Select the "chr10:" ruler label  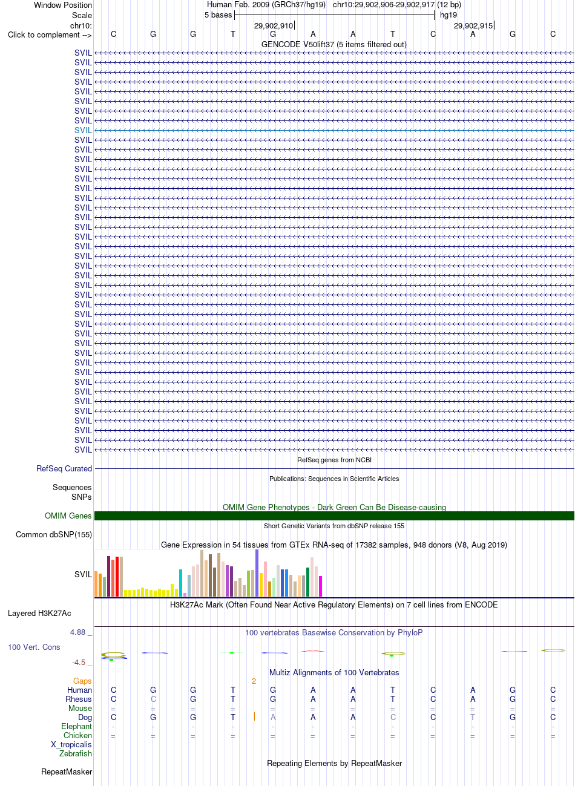pos(81,25)
